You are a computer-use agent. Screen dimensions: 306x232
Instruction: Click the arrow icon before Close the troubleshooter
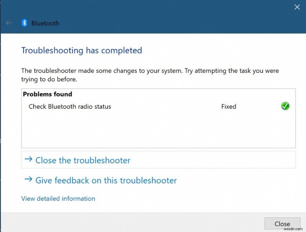coord(28,160)
